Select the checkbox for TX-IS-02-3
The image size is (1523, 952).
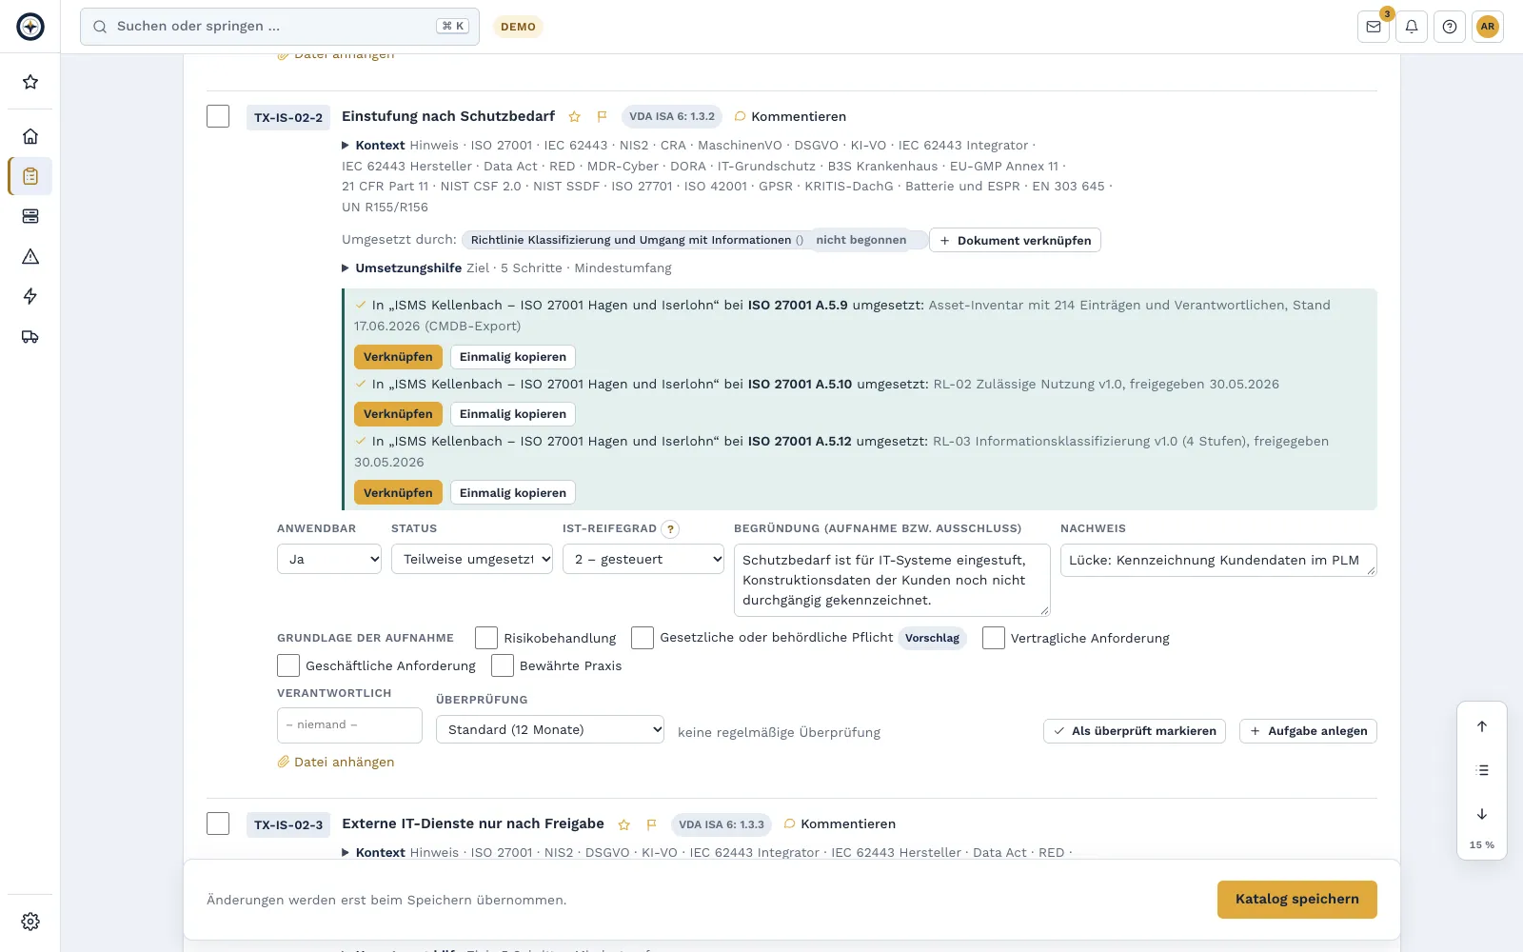218,823
